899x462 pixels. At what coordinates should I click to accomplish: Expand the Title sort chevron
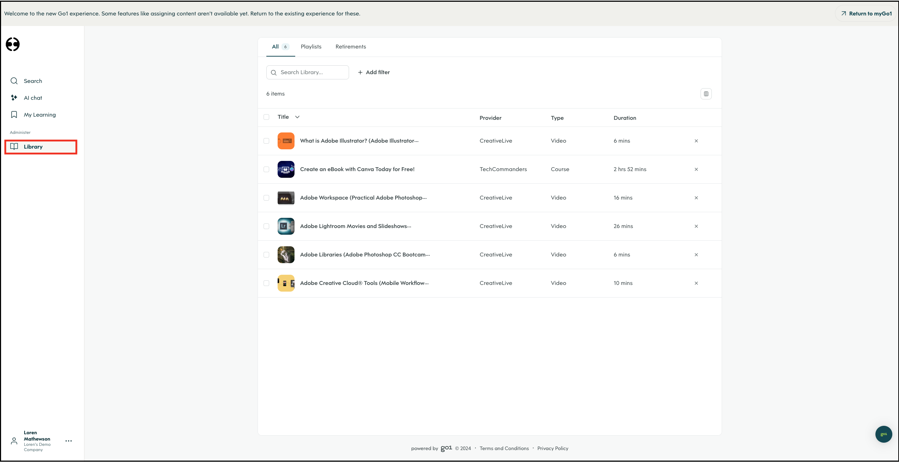click(x=297, y=117)
